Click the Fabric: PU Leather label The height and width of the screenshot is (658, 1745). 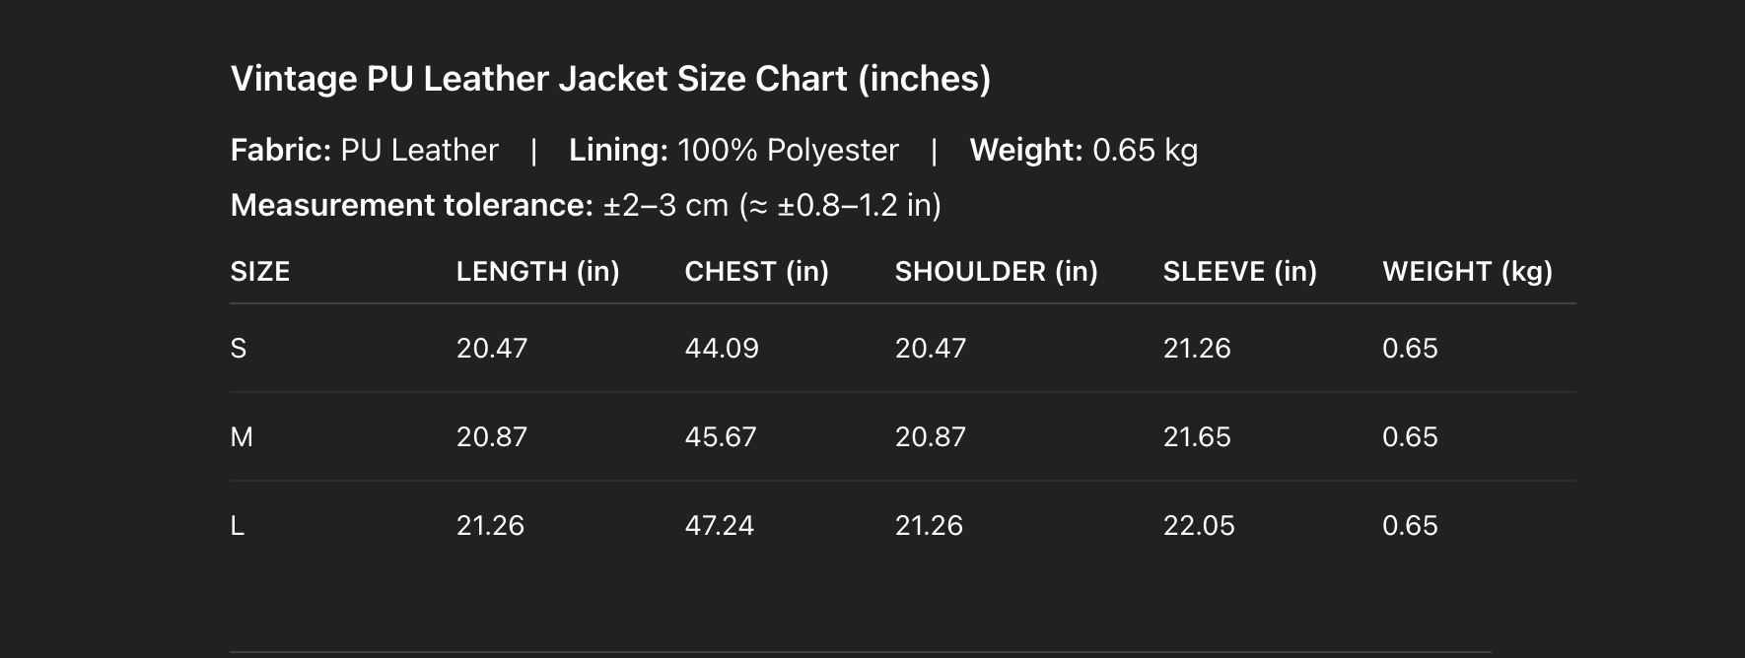tap(364, 150)
